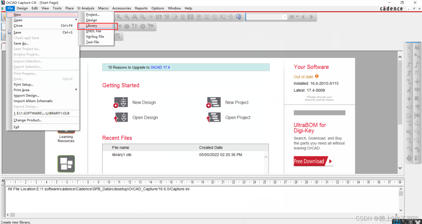
Task: Click the red Free Download button
Action: tap(314, 161)
